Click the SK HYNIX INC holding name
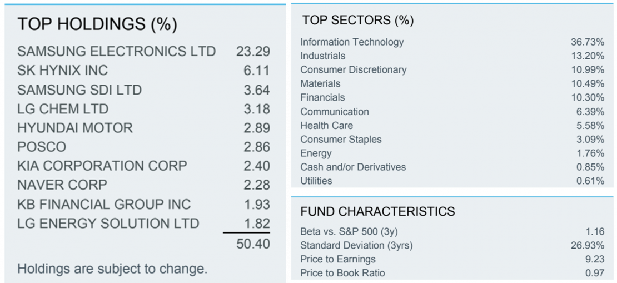This screenshot has height=283, width=617. [x=62, y=71]
